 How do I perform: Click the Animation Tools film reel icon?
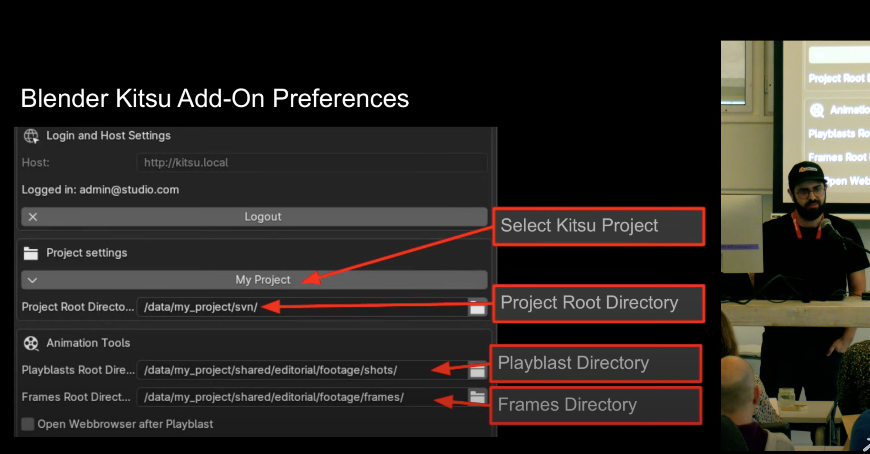point(31,343)
